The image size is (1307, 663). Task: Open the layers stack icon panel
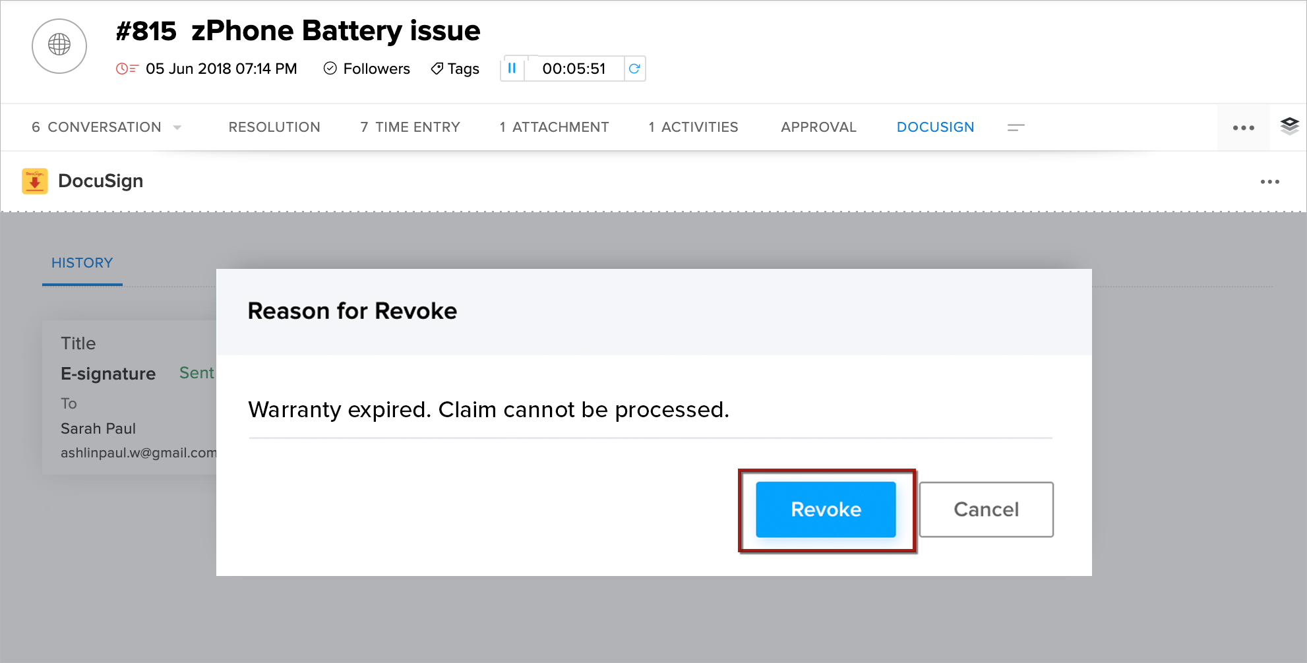point(1289,126)
